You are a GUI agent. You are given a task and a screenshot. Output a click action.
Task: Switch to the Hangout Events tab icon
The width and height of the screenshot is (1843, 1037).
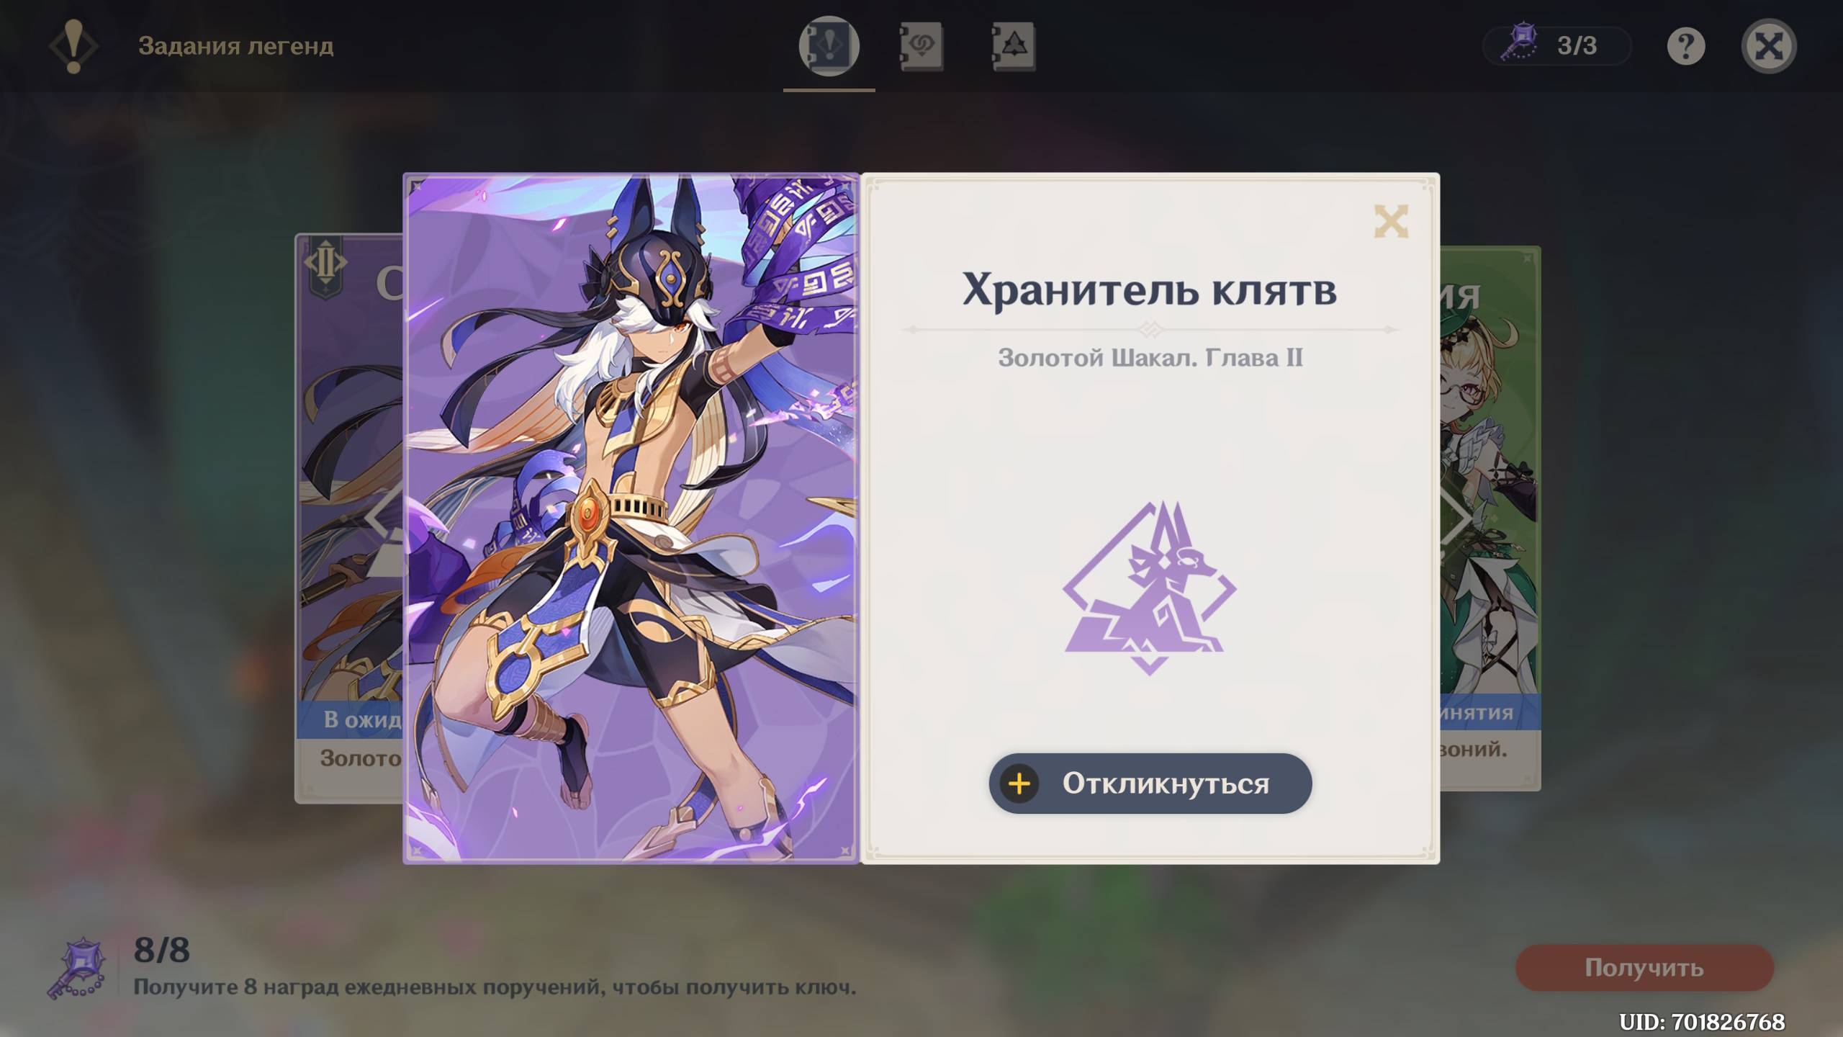point(921,46)
